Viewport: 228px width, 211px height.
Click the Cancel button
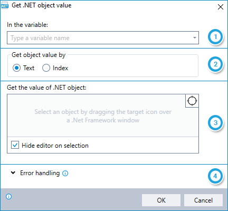[x=203, y=200]
